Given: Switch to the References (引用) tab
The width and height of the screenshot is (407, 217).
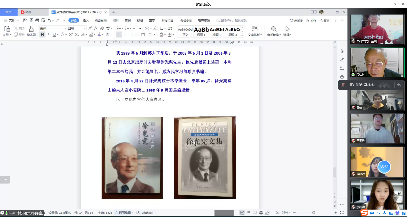Looking at the screenshot, I should point(116,20).
